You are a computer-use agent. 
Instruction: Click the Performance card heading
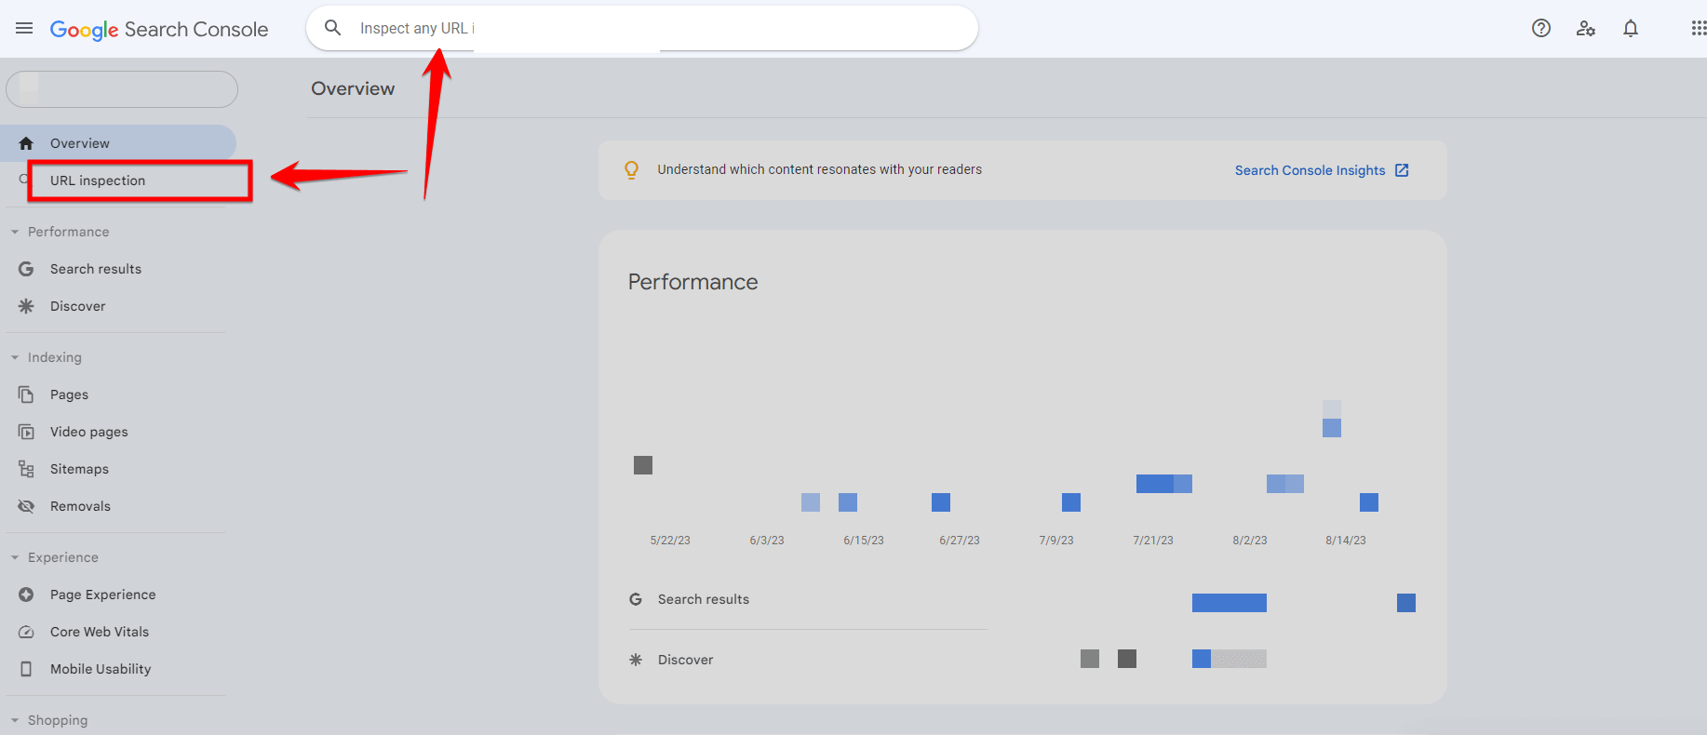pos(693,282)
